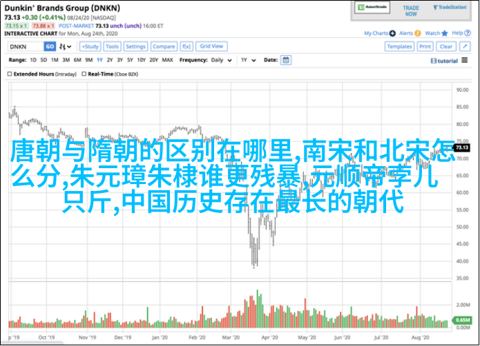Print the chart

click(x=425, y=47)
